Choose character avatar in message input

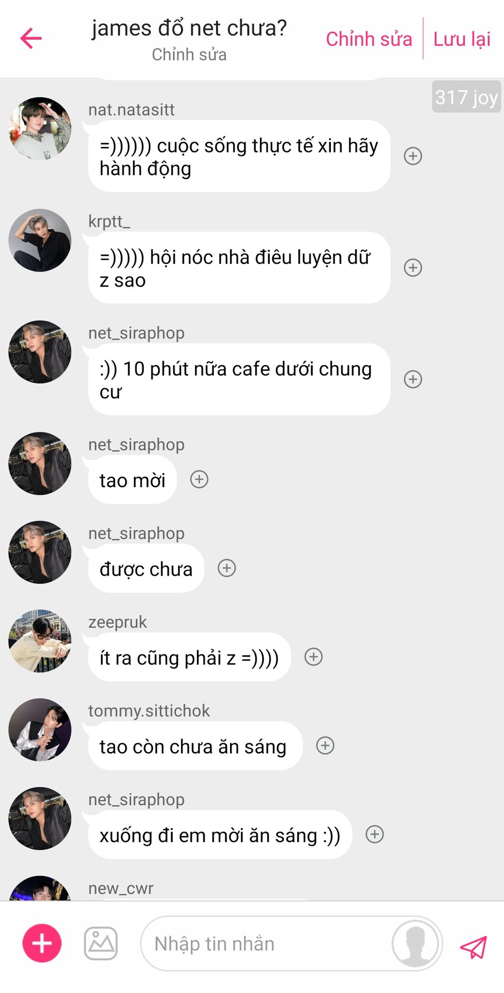[x=416, y=943]
